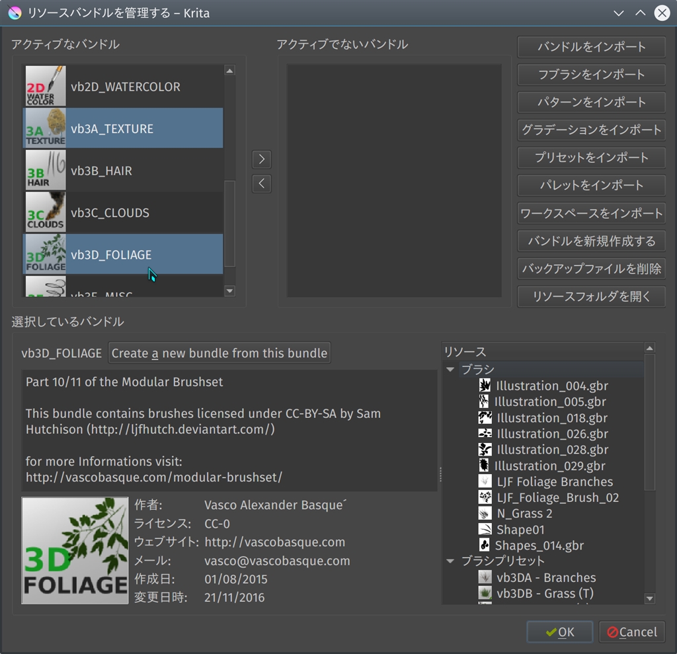Viewport: 677px width, 654px height.
Task: Click パターンをインポート button
Action: [591, 102]
